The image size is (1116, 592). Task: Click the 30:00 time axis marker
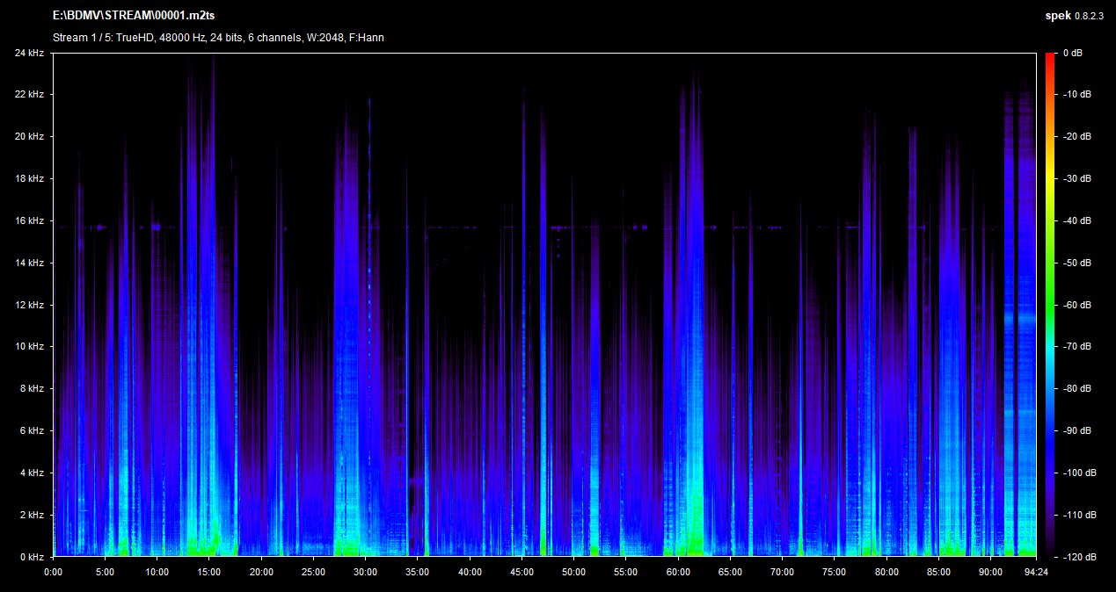click(x=366, y=572)
